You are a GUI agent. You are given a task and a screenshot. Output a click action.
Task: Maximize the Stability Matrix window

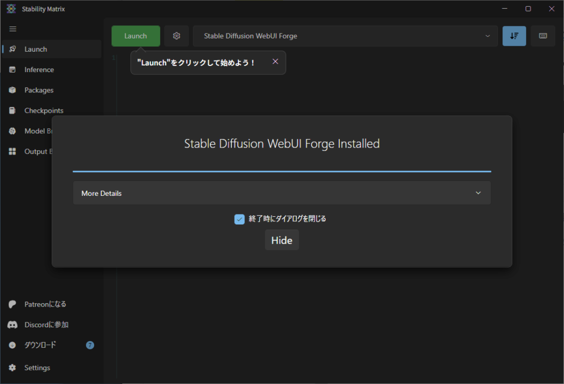pyautogui.click(x=528, y=9)
